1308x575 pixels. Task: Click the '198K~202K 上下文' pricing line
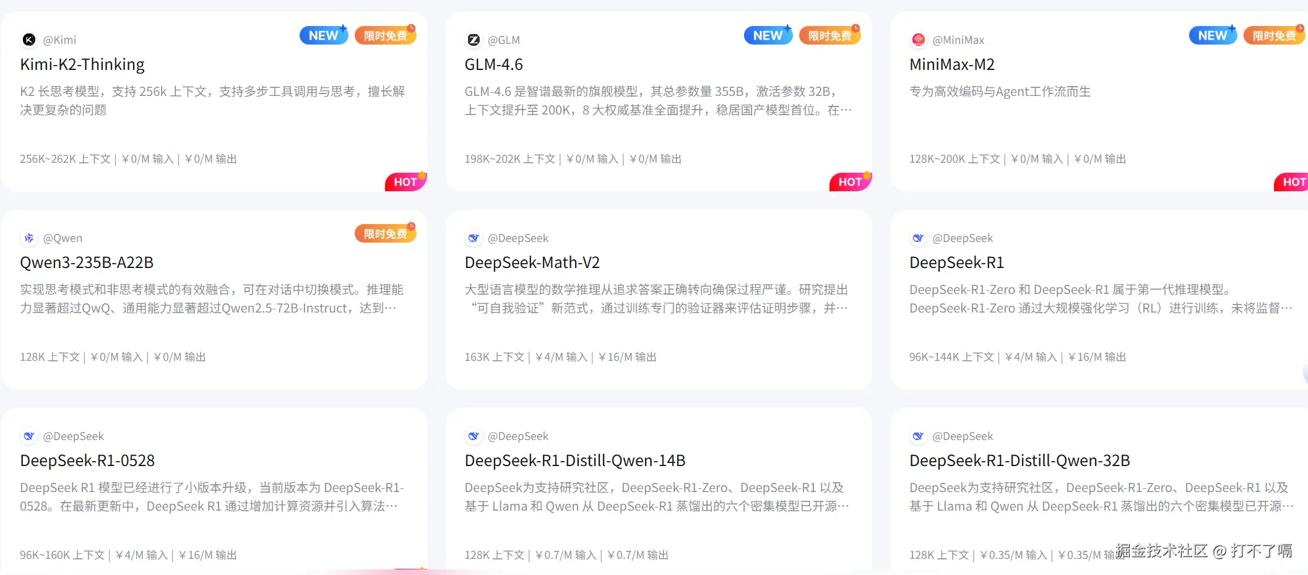pos(573,159)
